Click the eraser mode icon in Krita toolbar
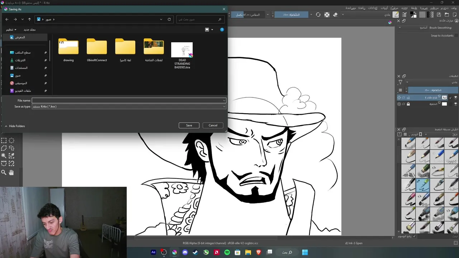This screenshot has width=459, height=258. point(336,15)
